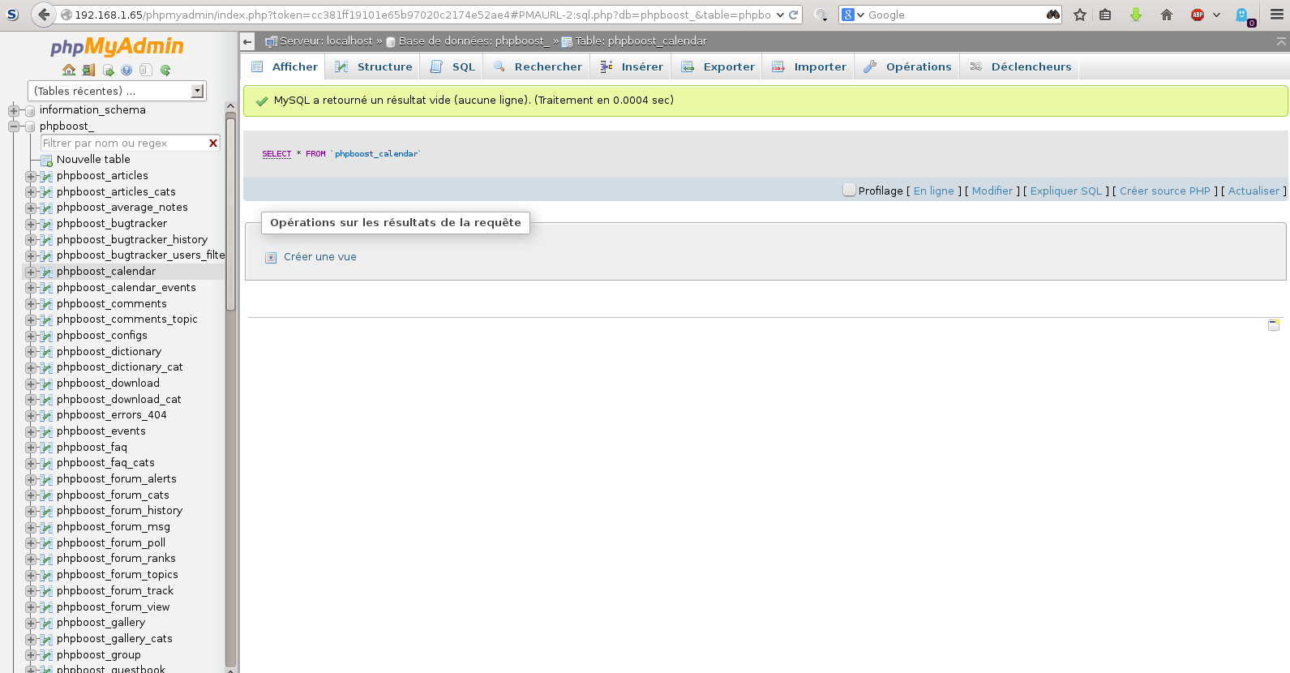The height and width of the screenshot is (673, 1290).
Task: Bookmark this page with the star icon
Action: coord(1079,15)
